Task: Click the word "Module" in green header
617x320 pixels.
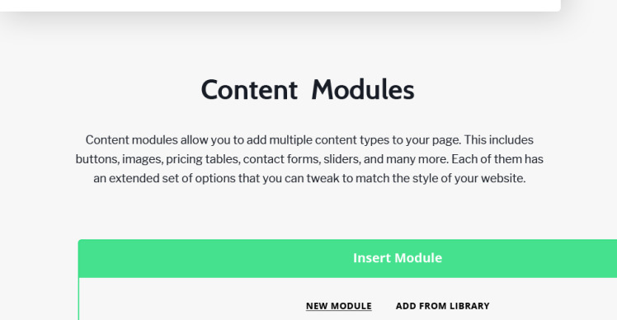Action: coord(418,258)
